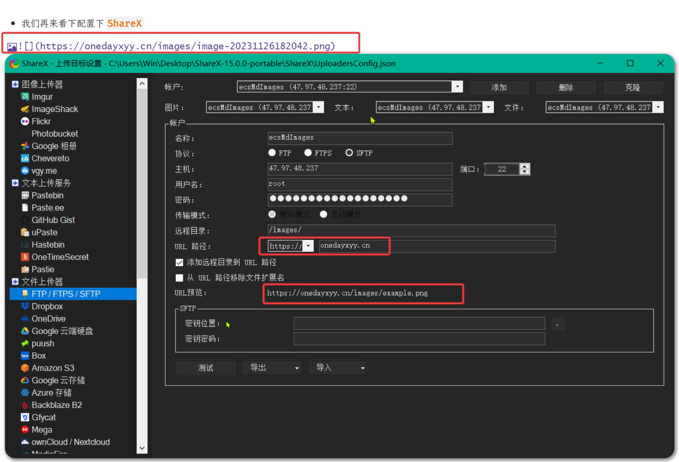Select the FTP protocol radio button
Viewport: 679px width, 462px height.
(x=272, y=153)
